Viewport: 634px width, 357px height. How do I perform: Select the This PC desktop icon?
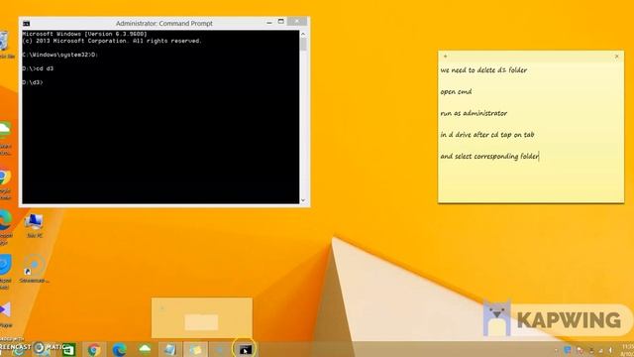34,226
